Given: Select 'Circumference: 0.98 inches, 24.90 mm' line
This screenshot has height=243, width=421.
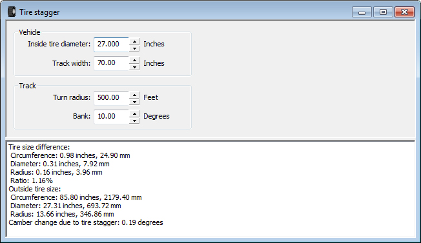Looking at the screenshot, I should pos(70,155).
